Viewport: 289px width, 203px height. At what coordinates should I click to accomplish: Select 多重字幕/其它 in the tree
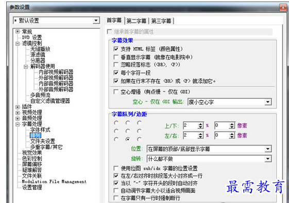[x=46, y=147]
